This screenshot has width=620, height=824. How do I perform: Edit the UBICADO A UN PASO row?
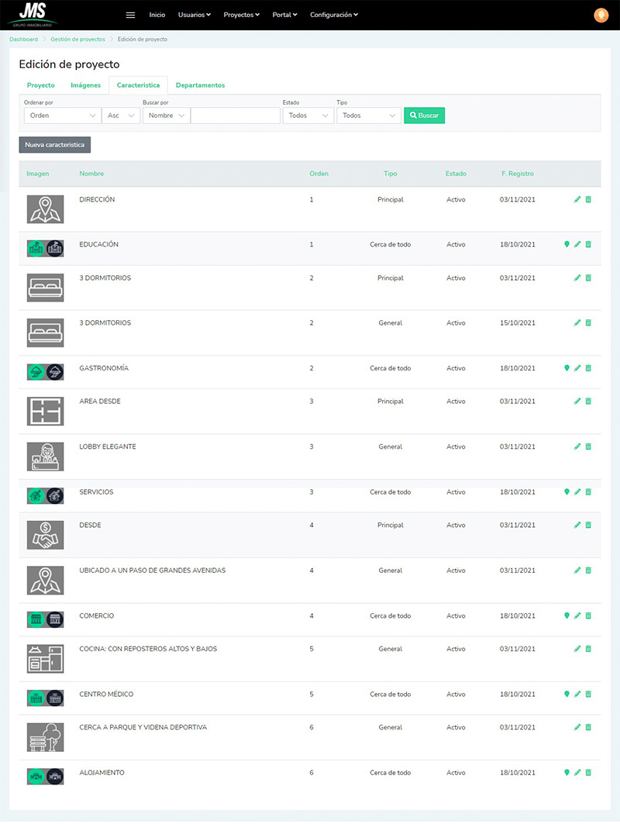[577, 571]
